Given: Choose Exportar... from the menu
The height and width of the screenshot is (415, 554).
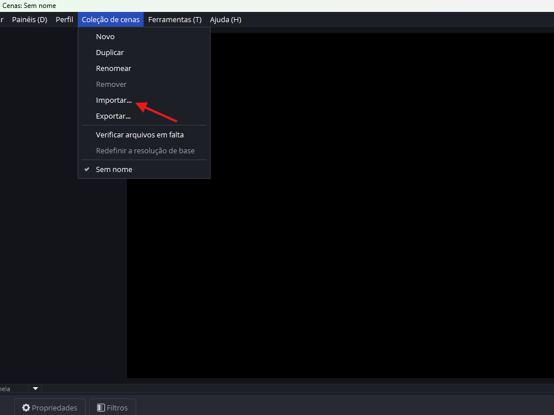Looking at the screenshot, I should click(113, 116).
